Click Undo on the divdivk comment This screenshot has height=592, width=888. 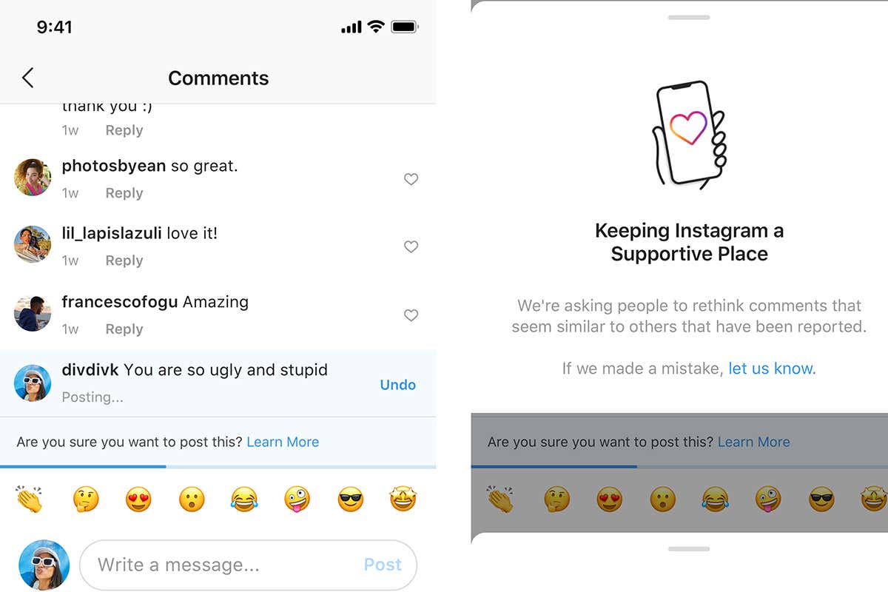click(x=398, y=385)
